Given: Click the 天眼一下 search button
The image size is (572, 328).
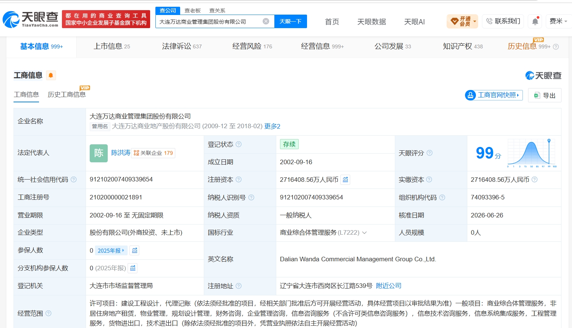Looking at the screenshot, I should coord(291,21).
